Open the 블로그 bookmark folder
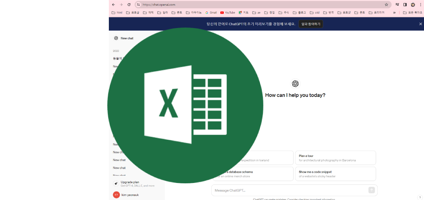424x200 pixels. click(x=299, y=12)
